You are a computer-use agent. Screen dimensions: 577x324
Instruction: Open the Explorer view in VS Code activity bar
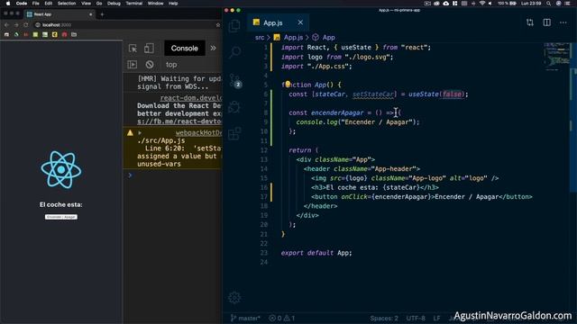234,26
